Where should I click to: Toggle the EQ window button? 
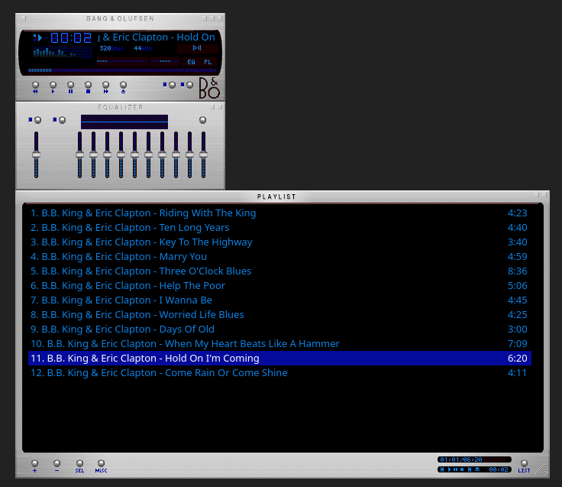[191, 62]
